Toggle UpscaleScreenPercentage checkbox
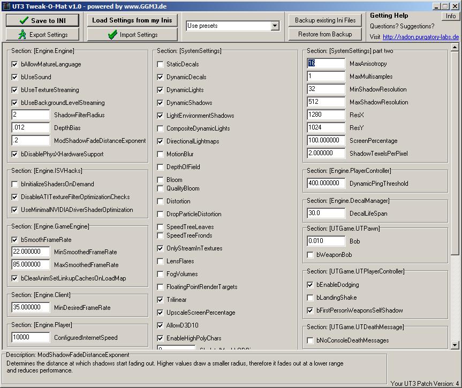 coord(160,313)
